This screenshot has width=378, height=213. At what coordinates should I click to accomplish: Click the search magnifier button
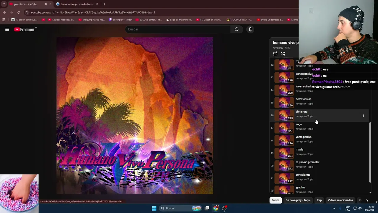click(x=237, y=29)
